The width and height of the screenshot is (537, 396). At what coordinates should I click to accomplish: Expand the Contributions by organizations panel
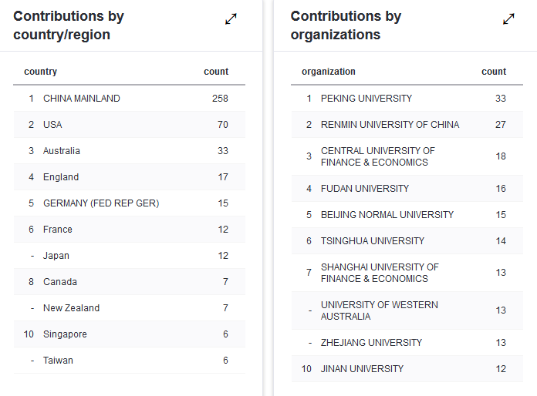[508, 19]
